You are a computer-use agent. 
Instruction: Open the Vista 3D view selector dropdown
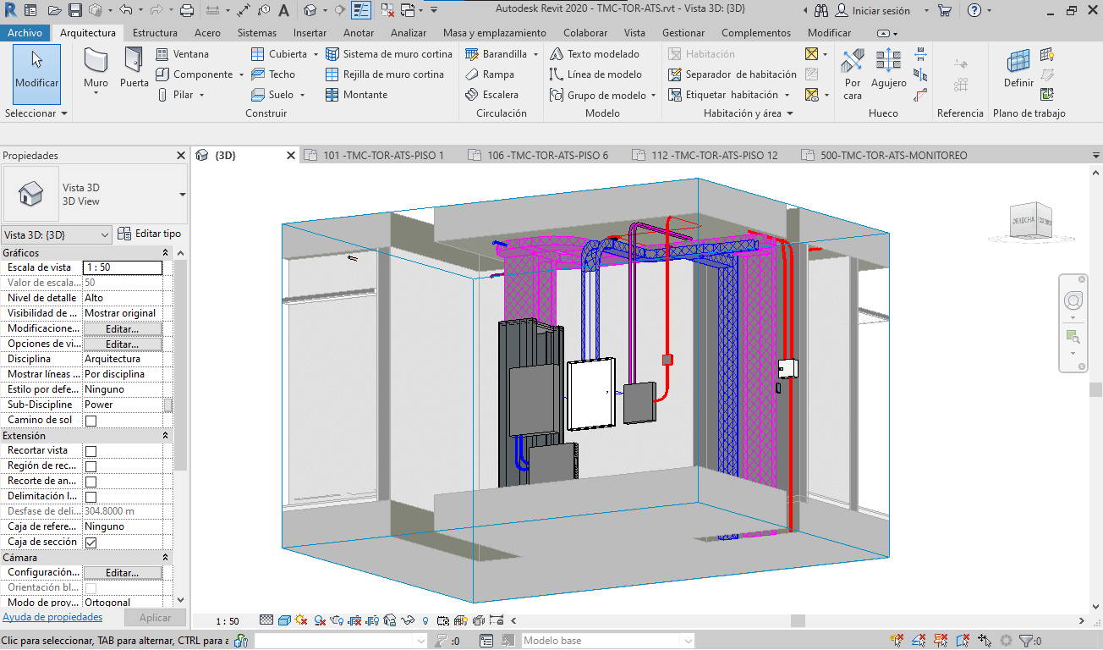[x=57, y=234]
